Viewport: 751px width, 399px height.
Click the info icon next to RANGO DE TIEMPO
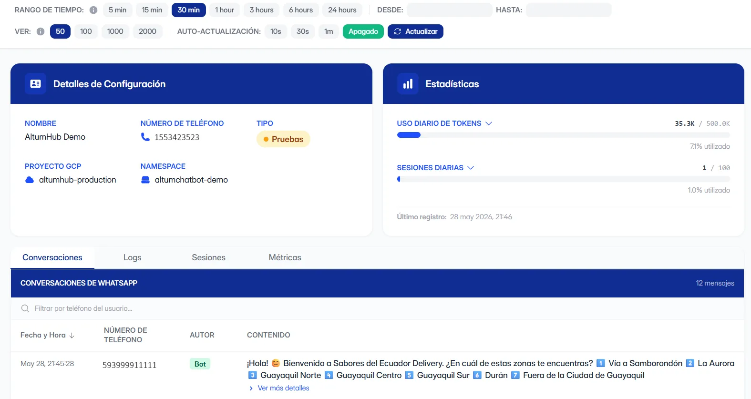click(93, 10)
